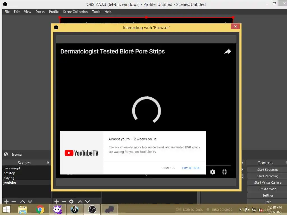Click the OBS Studio taskbar icon
The height and width of the screenshot is (215, 287).
[x=92, y=209]
